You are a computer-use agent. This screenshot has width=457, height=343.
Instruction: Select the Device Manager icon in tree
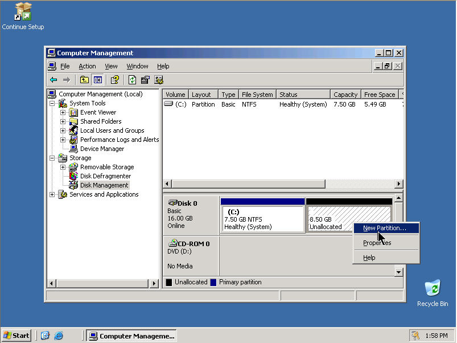click(x=73, y=149)
